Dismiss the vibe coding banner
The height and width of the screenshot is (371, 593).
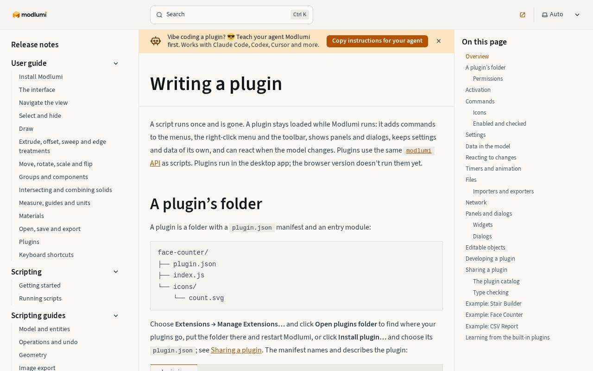[x=439, y=41]
